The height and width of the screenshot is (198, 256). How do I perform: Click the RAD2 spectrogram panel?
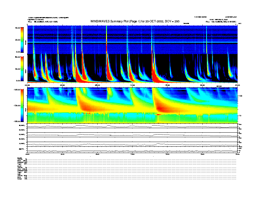(x=132, y=40)
